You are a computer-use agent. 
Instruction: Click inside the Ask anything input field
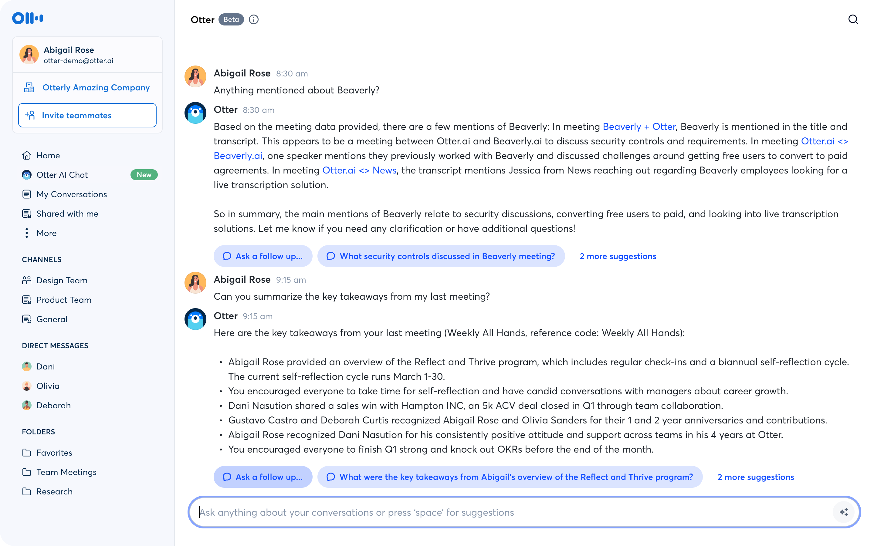433,512
